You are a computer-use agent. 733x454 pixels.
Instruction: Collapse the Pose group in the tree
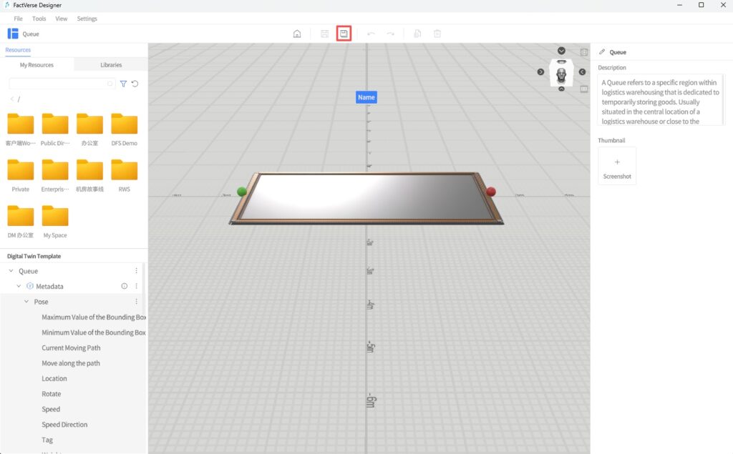(x=27, y=301)
